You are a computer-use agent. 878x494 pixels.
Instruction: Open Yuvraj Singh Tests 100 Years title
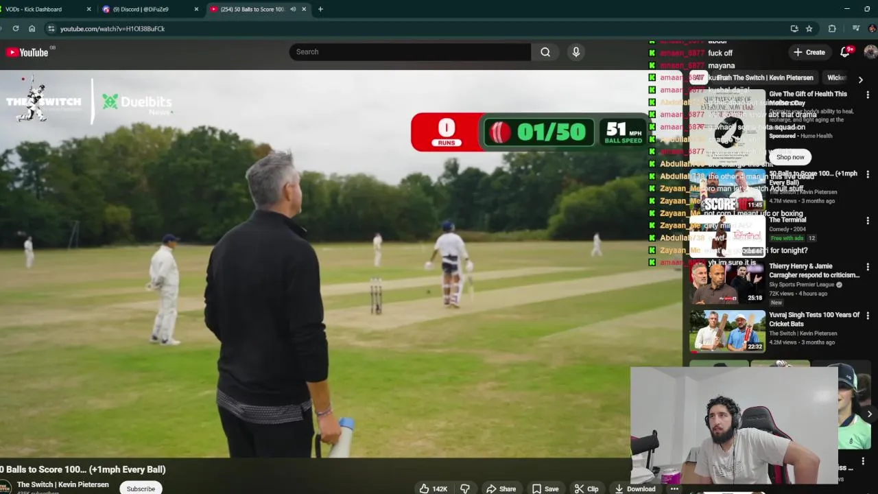point(814,319)
